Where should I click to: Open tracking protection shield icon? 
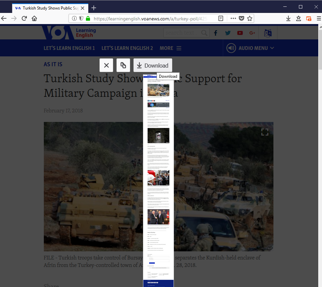point(81,19)
